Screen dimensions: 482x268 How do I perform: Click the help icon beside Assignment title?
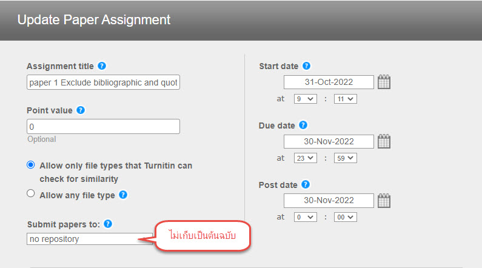pyautogui.click(x=102, y=66)
